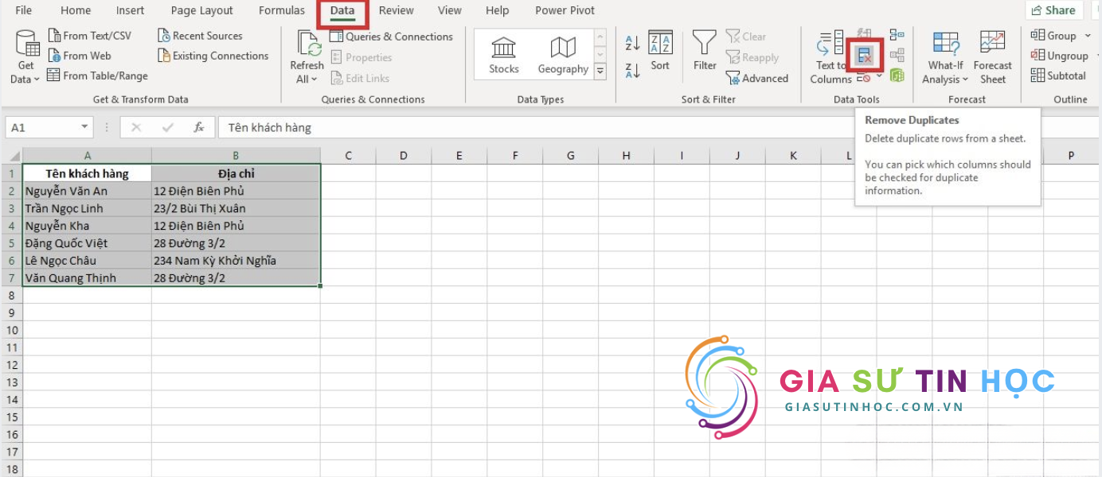This screenshot has width=1102, height=477.
Task: Expand the Data Types gallery
Action: [x=600, y=72]
